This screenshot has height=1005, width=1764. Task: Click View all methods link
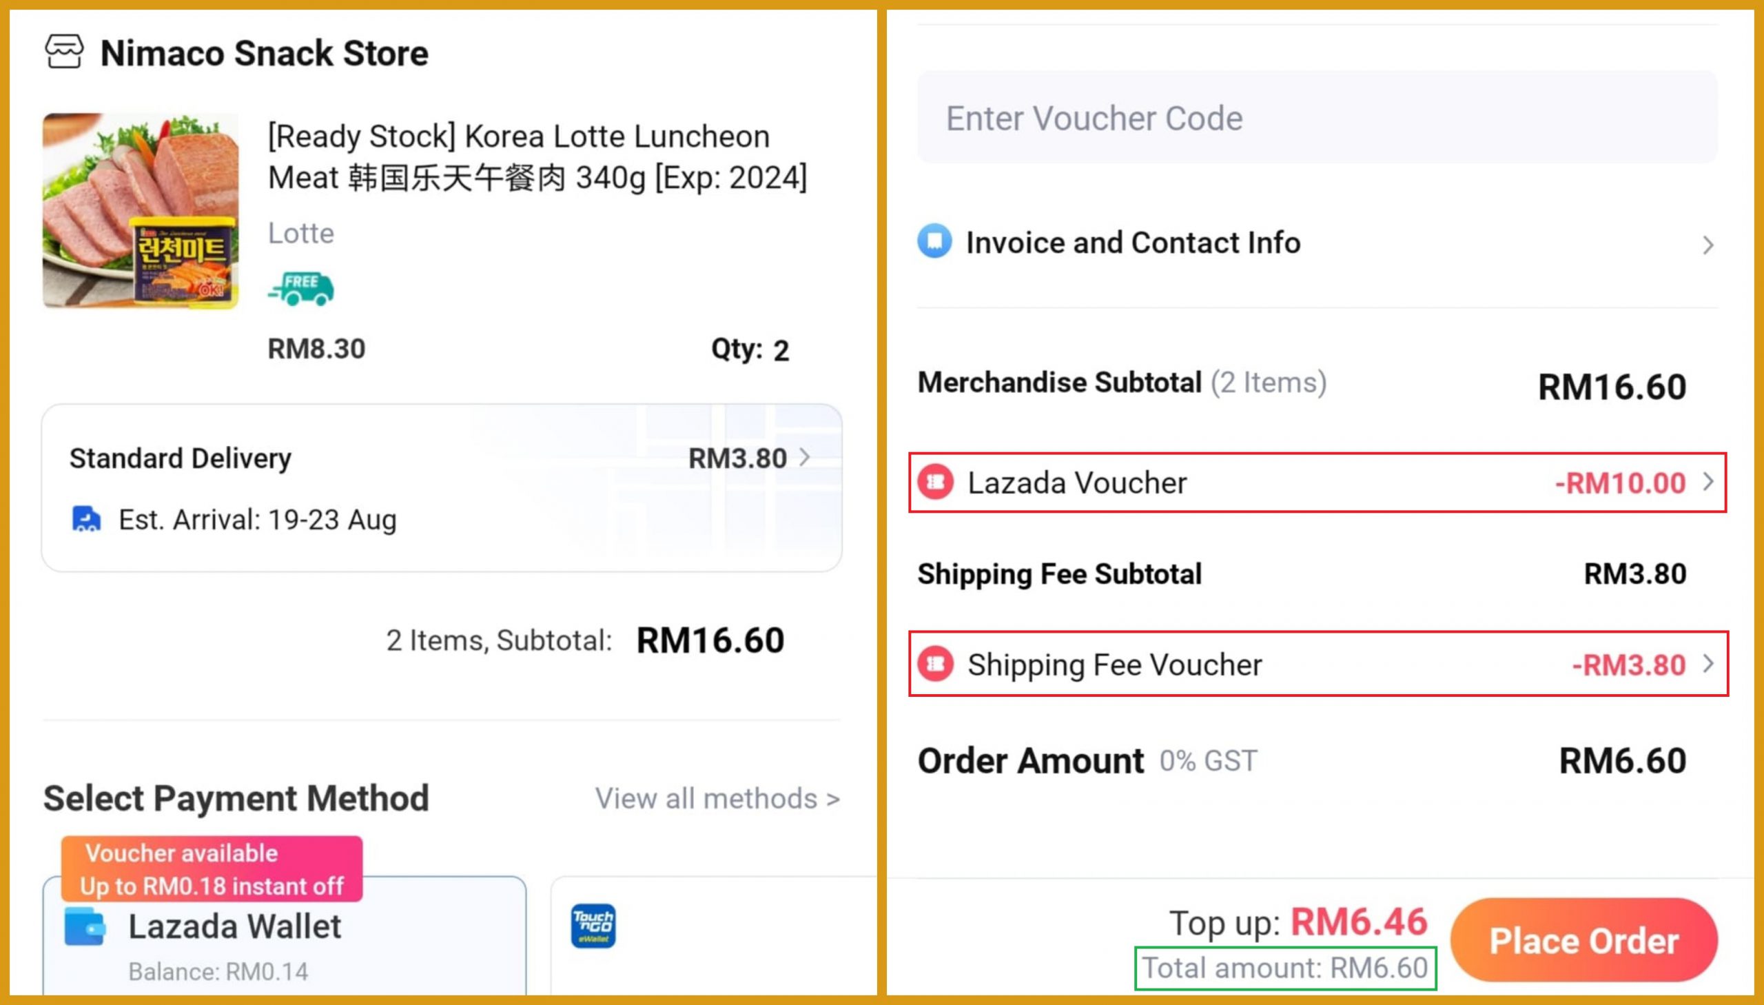coord(717,799)
